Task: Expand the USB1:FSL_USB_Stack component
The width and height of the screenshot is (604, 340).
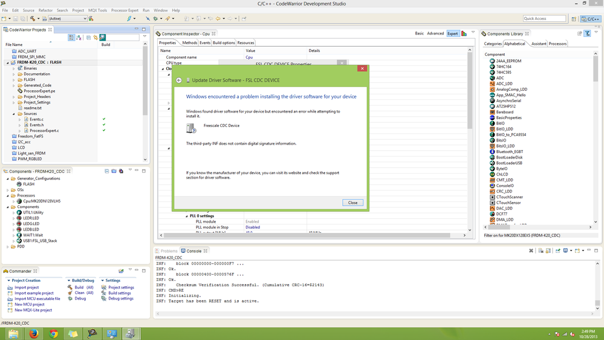Action: point(14,241)
